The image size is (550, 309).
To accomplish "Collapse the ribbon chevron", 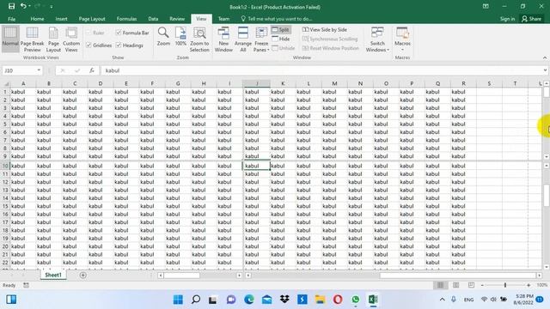I will (x=545, y=58).
